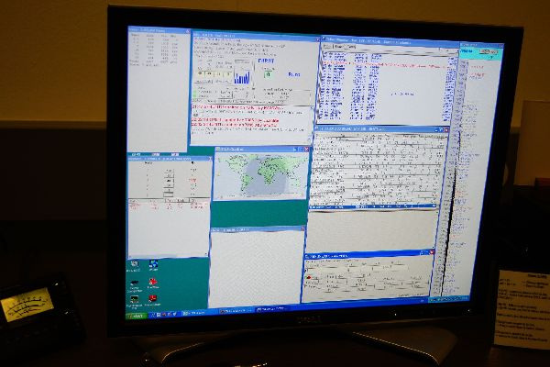Select the blue Run mode label

[293, 72]
